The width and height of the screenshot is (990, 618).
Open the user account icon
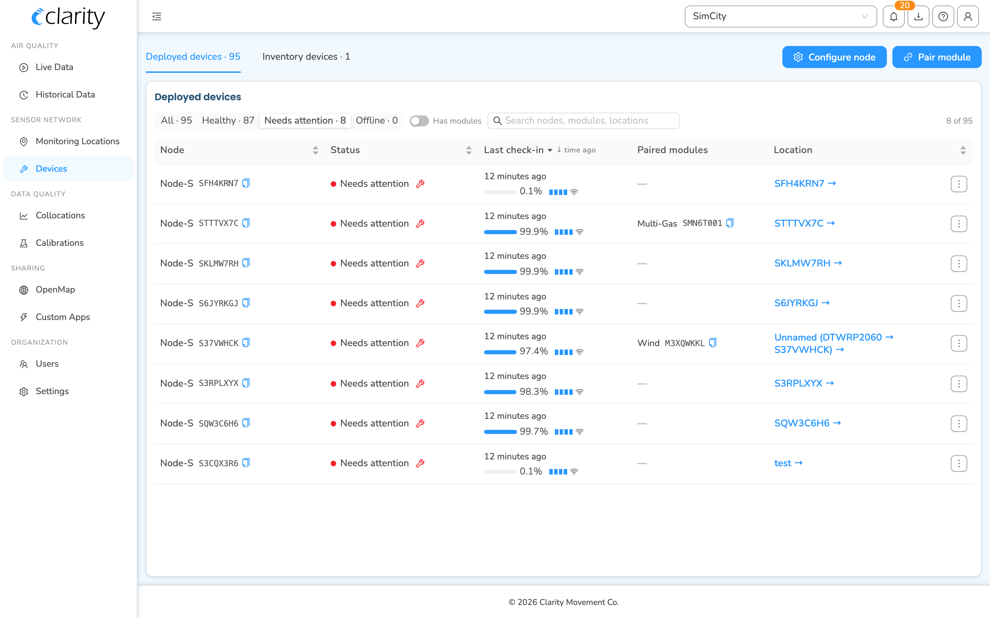[x=968, y=16]
